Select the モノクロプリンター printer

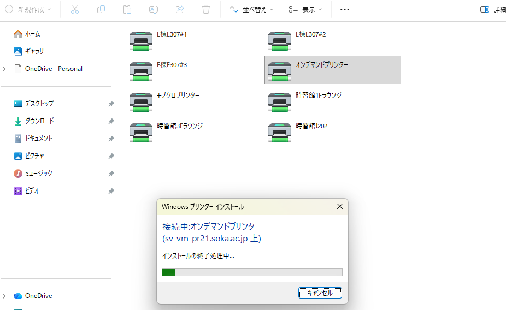[x=141, y=102]
